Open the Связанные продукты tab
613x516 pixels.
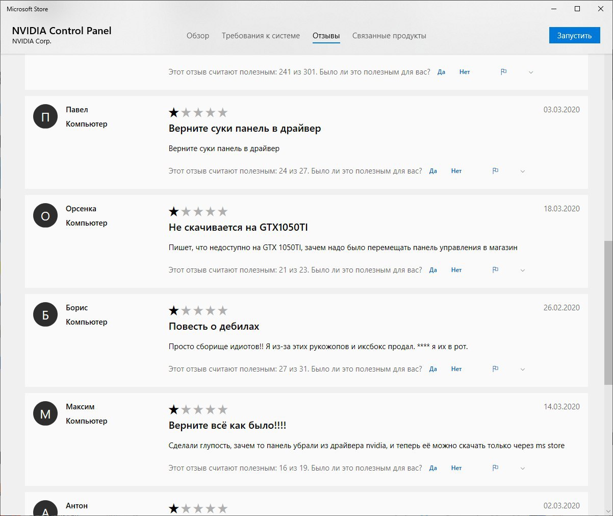coord(389,36)
